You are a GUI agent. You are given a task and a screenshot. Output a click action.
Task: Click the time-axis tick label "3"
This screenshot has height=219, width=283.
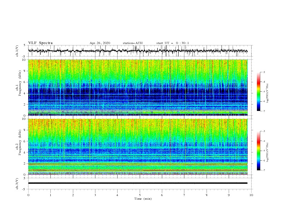(95, 195)
